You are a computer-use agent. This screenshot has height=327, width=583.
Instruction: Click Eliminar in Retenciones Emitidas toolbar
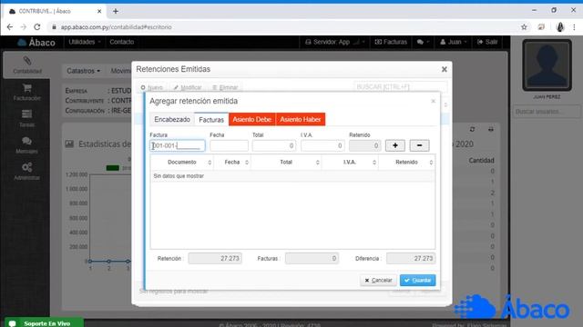click(225, 87)
